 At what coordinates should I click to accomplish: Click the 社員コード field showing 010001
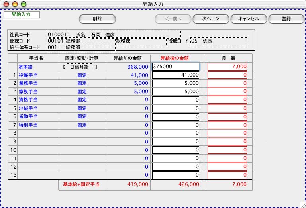point(58,35)
